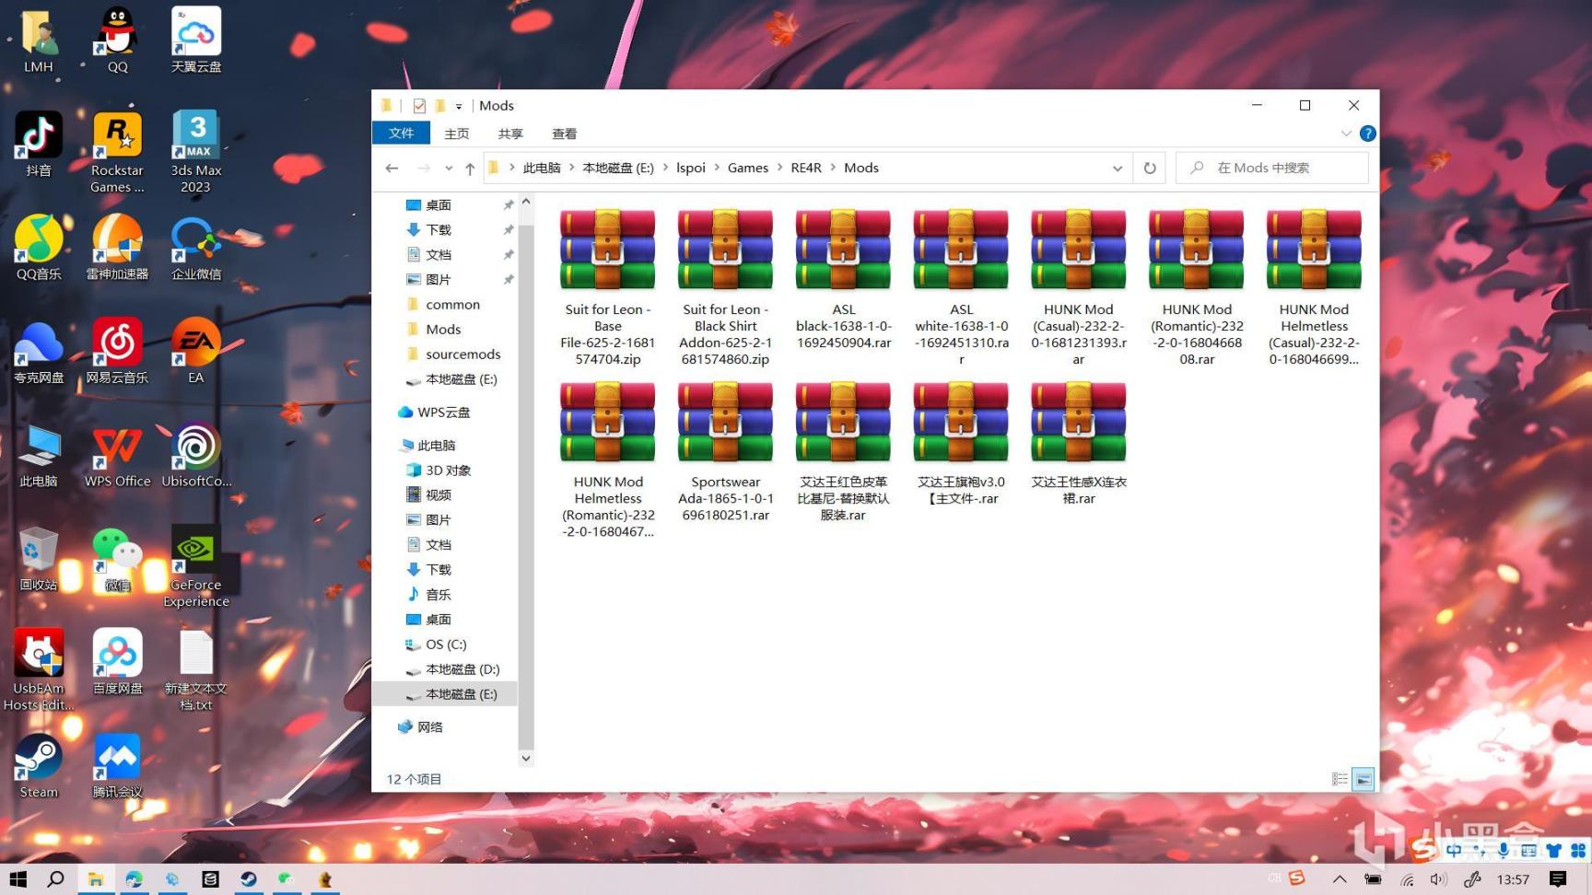This screenshot has width=1592, height=895.
Task: Select HUNK Mod (Romantic)-232 rar file
Action: (x=1196, y=288)
